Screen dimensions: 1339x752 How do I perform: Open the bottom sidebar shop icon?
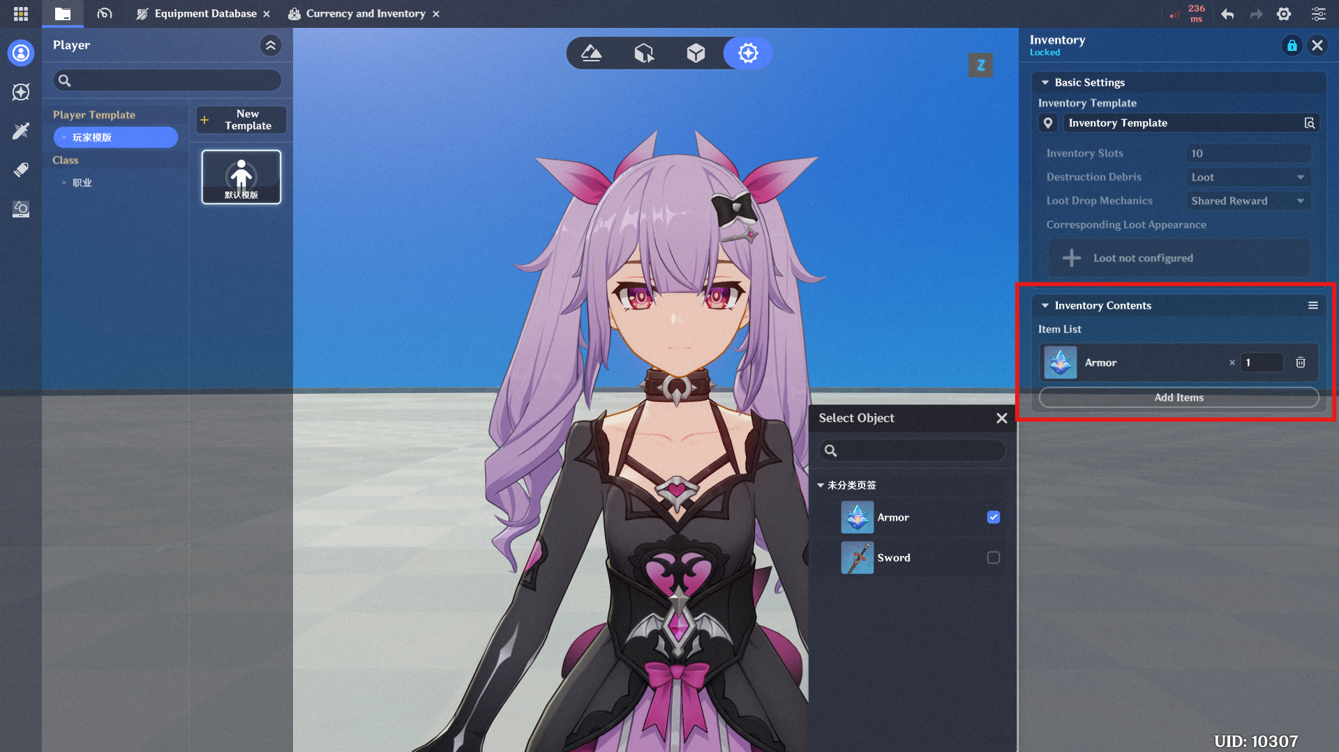(21, 209)
